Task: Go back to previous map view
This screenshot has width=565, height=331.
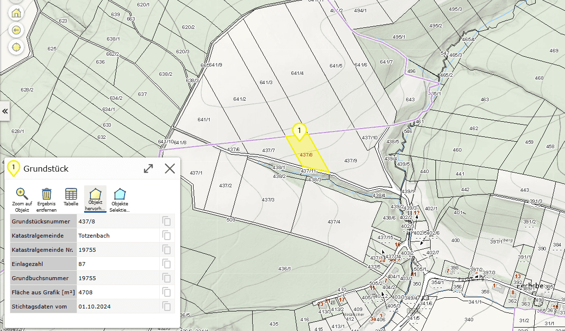Action: click(16, 30)
